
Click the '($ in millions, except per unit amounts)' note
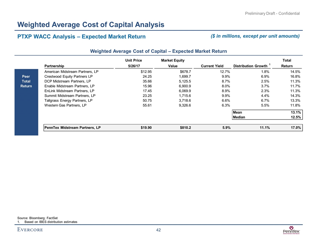(255, 36)
